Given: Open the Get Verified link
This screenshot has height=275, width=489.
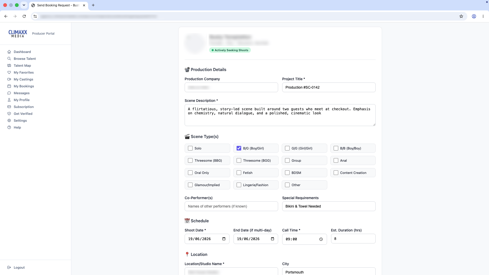Looking at the screenshot, I should click(23, 114).
